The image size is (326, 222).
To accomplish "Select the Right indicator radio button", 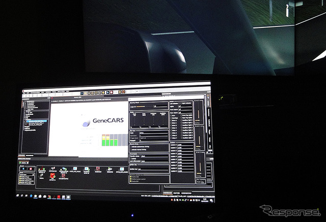I will pos(181,103).
